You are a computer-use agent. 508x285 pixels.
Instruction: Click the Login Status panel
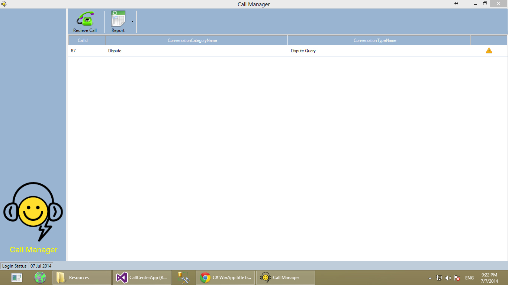point(14,266)
